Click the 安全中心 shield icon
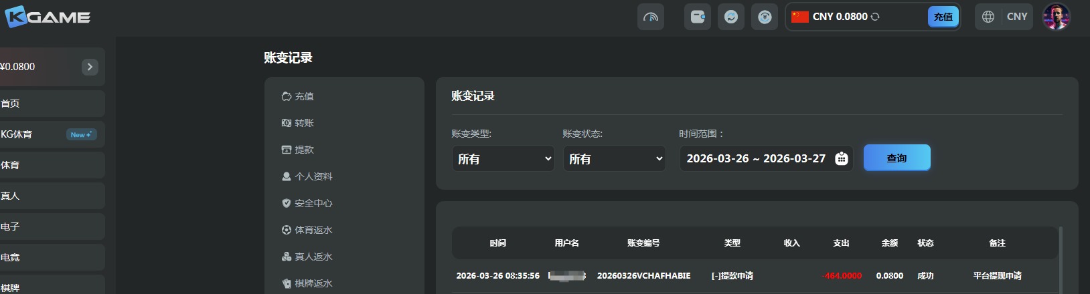 point(287,203)
